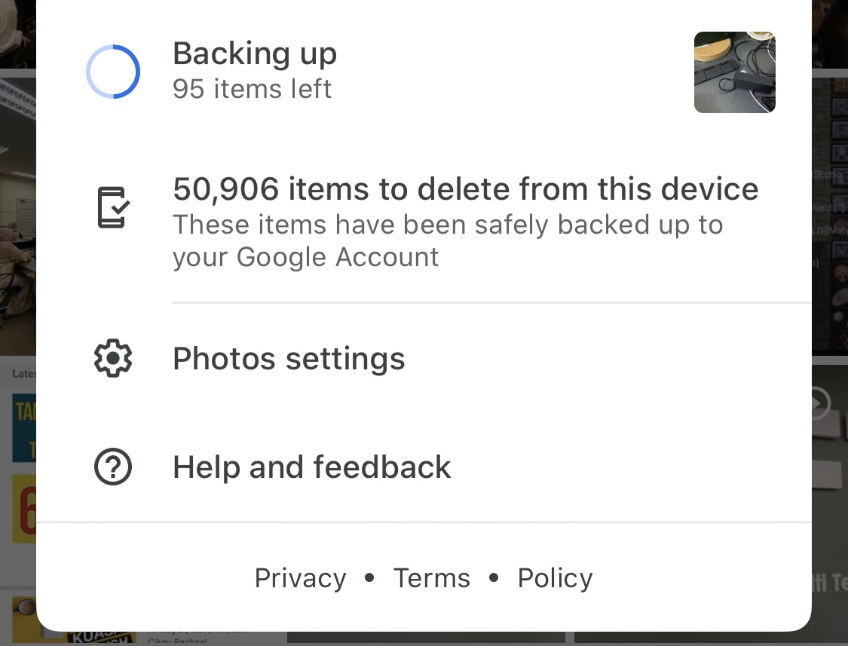This screenshot has width=848, height=646.
Task: Select "50,906 items to delete from this device"
Action: point(465,188)
